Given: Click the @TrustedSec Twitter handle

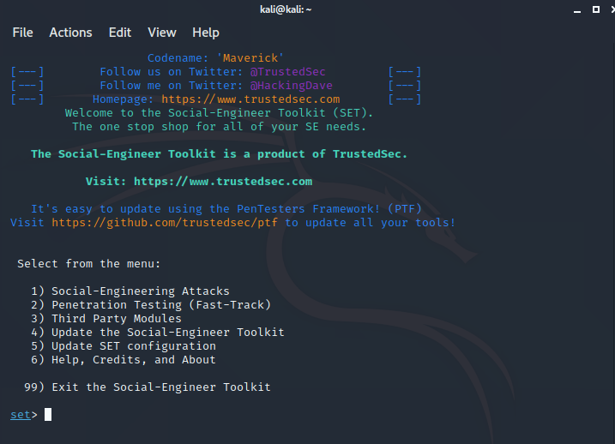Looking at the screenshot, I should 288,72.
